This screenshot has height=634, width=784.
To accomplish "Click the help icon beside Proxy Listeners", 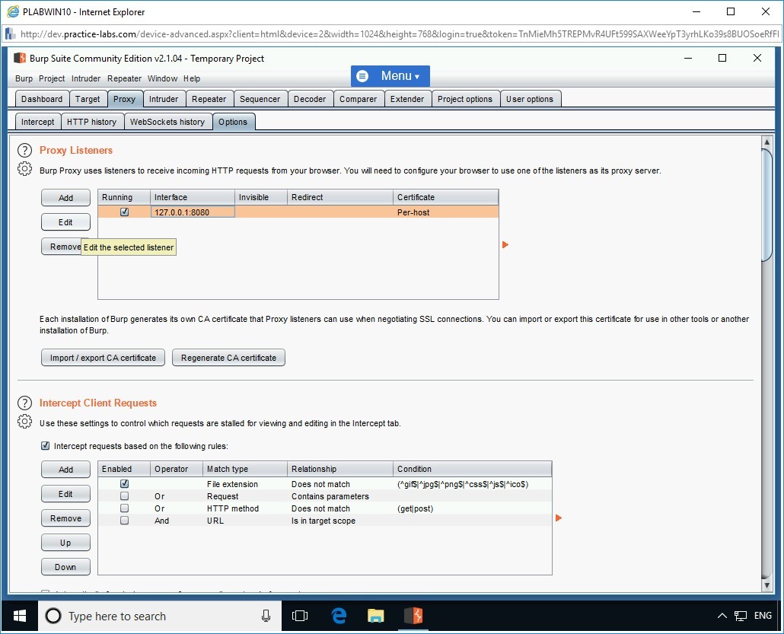I will [24, 150].
